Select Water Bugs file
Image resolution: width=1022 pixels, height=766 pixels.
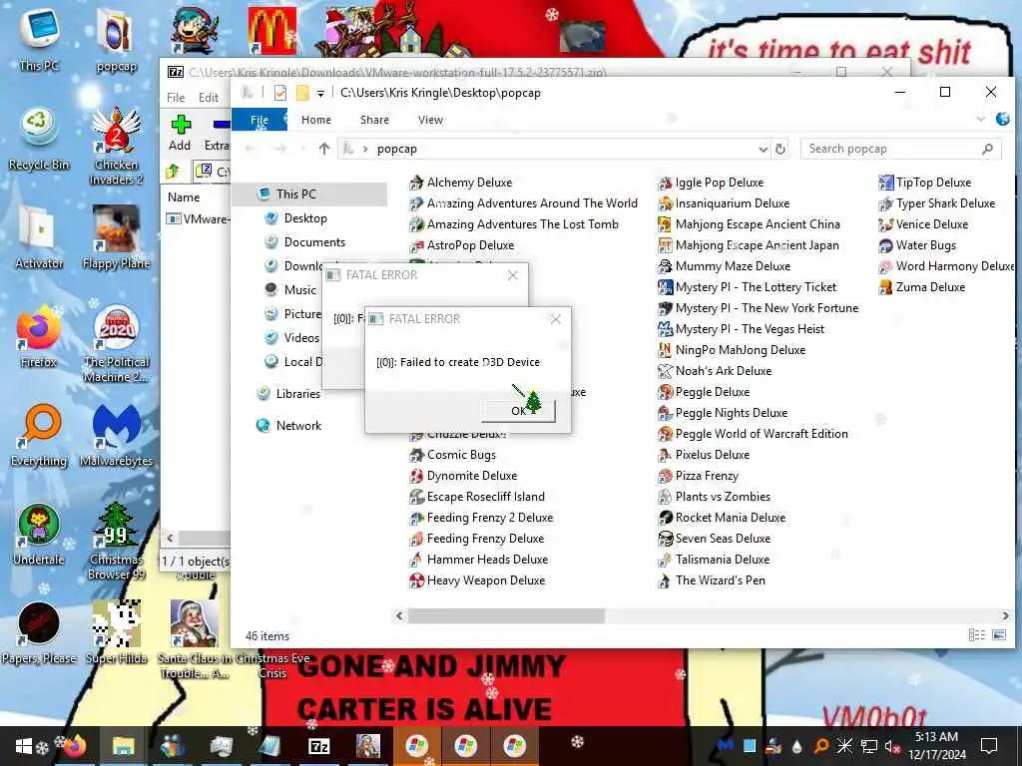pos(917,245)
